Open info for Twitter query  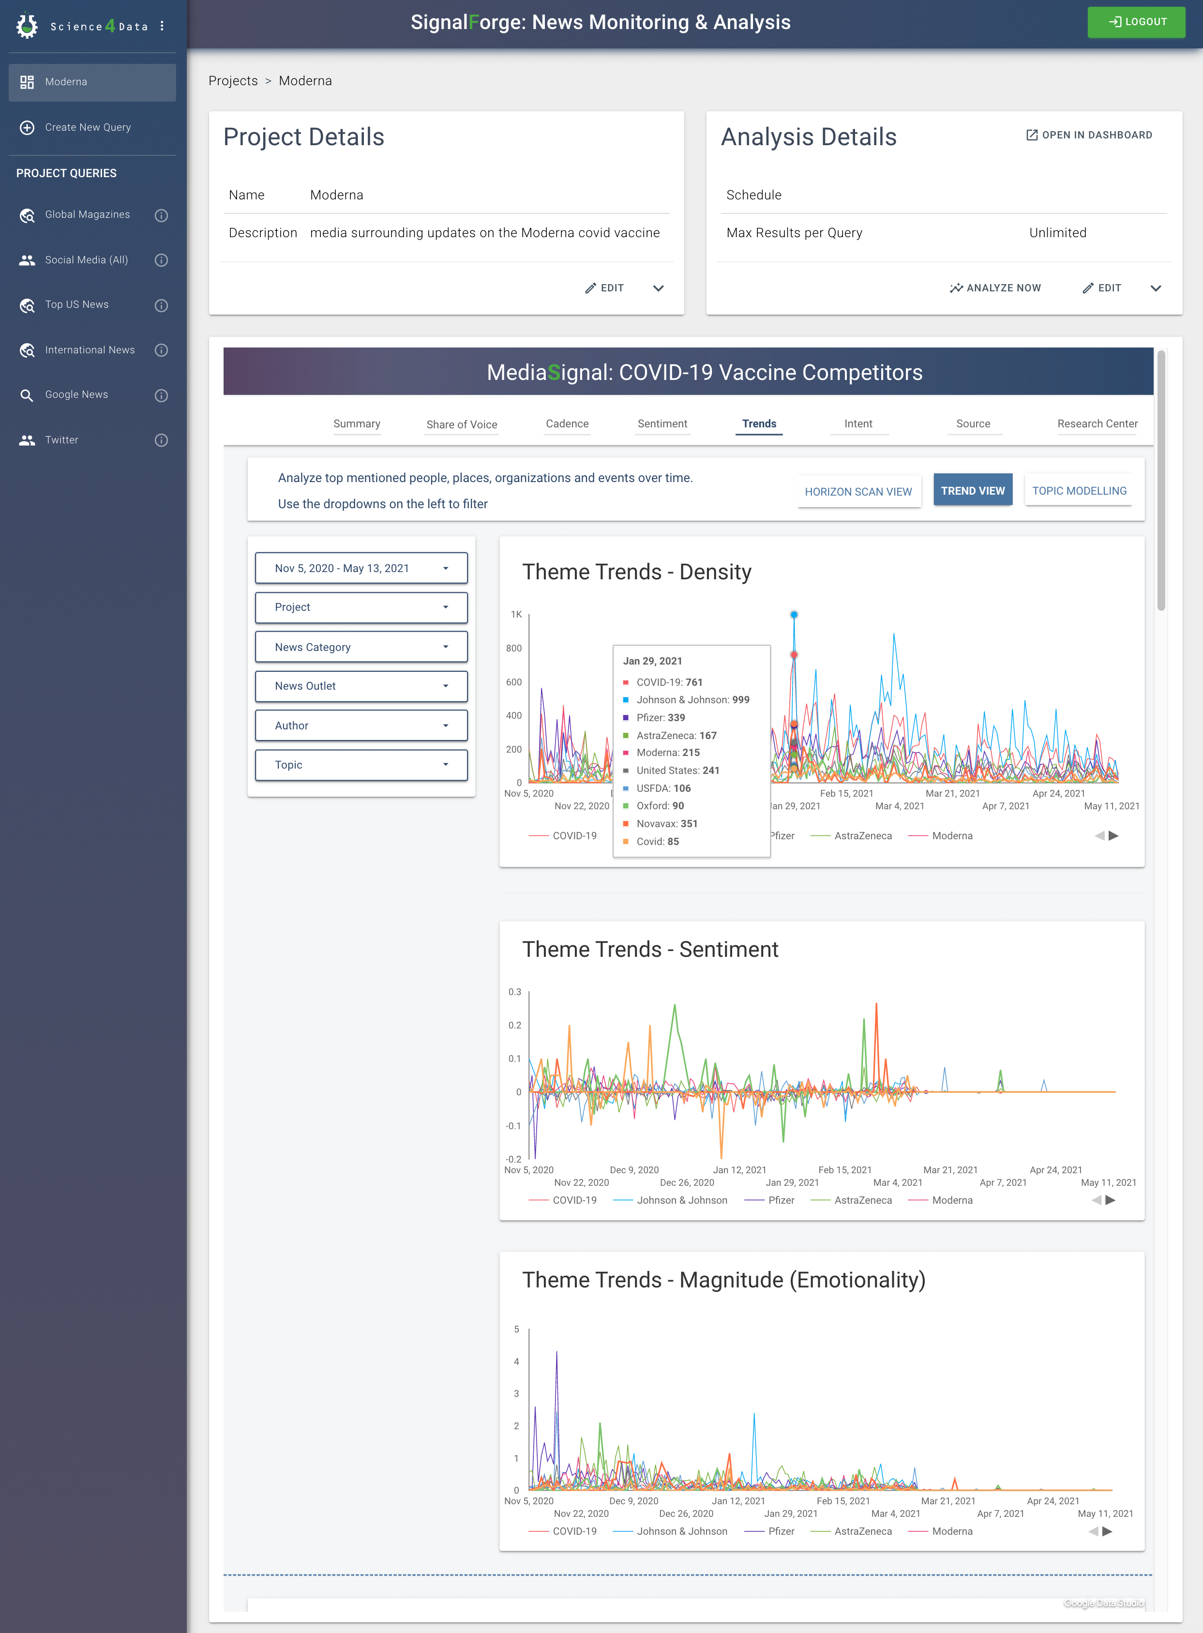[162, 440]
